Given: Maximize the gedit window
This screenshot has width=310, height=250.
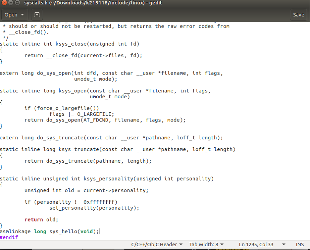Looking at the screenshot, I should [17, 3].
